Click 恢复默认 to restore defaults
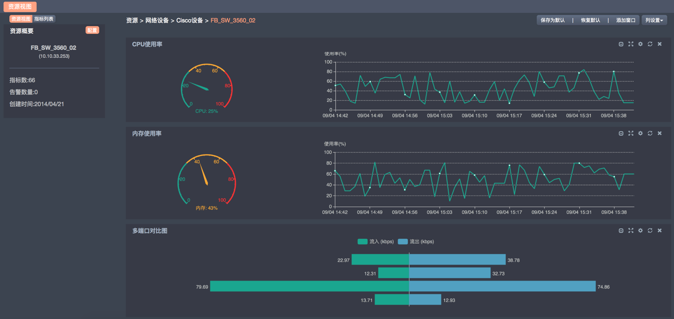The image size is (674, 319). pyautogui.click(x=590, y=20)
